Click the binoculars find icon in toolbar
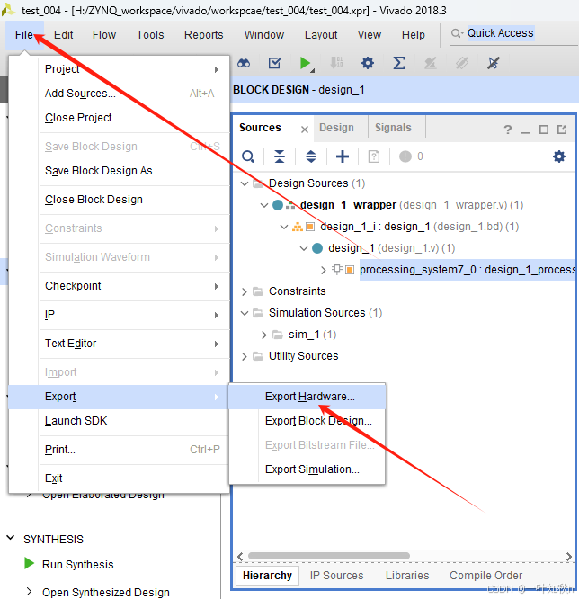 [244, 63]
